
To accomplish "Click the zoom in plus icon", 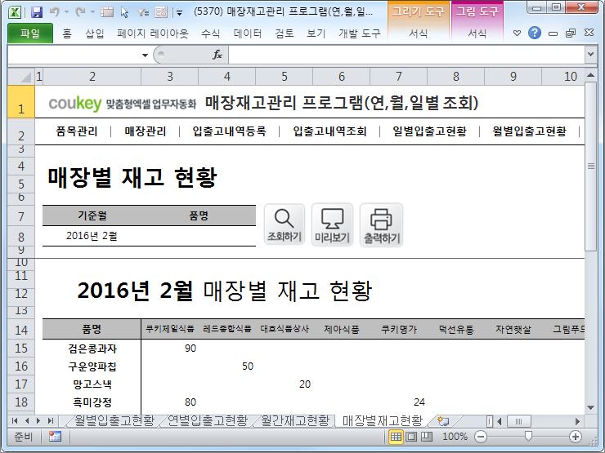I will coord(576,437).
